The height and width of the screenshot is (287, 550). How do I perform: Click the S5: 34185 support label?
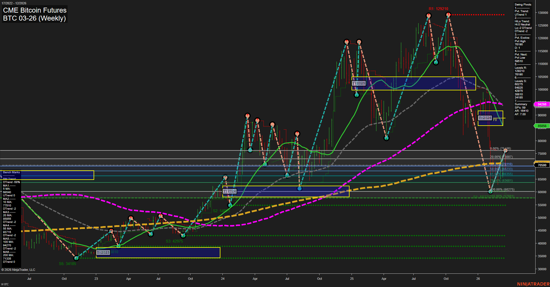68,263
